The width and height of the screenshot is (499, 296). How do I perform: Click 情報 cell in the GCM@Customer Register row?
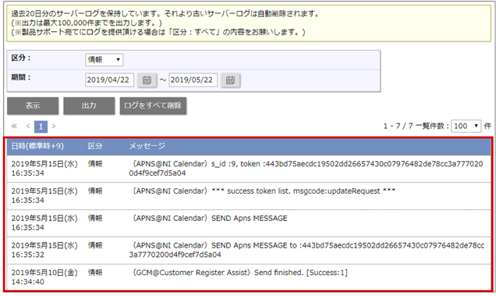tap(95, 273)
